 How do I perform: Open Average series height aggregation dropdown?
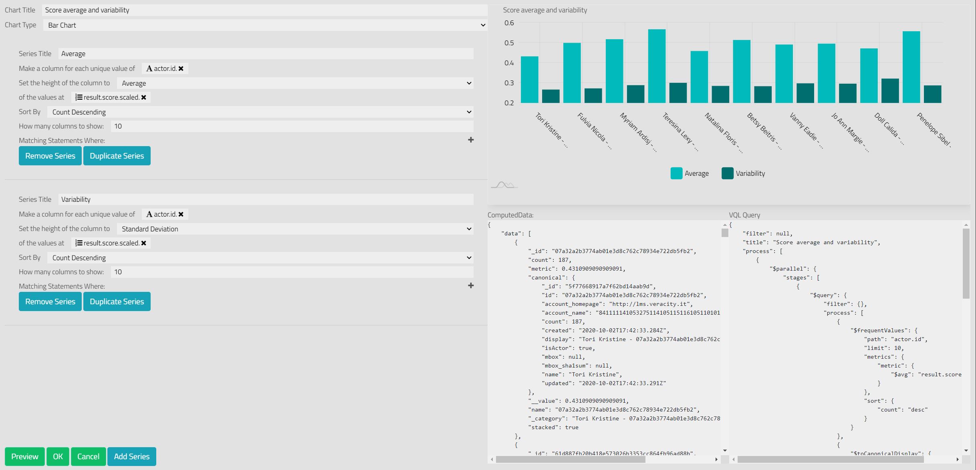[295, 83]
